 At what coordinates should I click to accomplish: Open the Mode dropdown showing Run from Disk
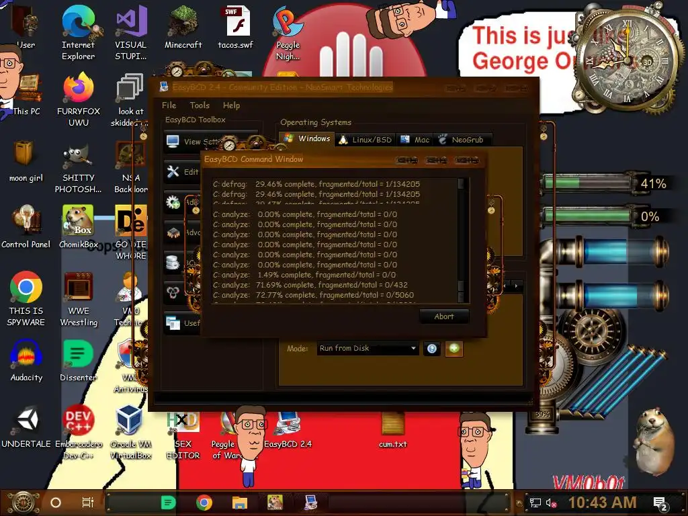(x=368, y=349)
